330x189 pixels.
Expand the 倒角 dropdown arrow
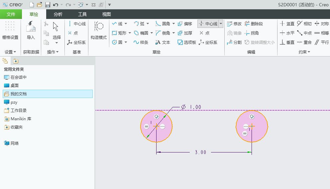173,33
